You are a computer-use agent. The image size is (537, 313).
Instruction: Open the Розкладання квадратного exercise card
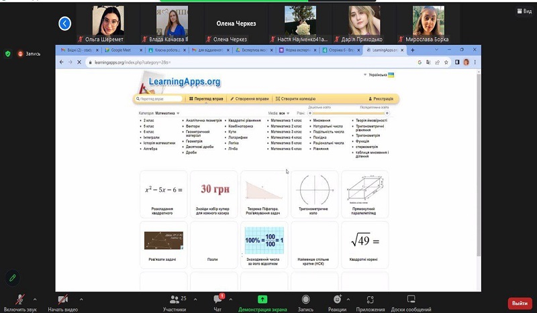163,194
